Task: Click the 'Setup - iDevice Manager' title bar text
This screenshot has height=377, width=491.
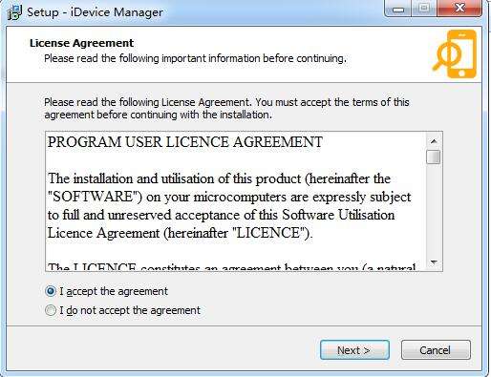Action: [x=96, y=12]
